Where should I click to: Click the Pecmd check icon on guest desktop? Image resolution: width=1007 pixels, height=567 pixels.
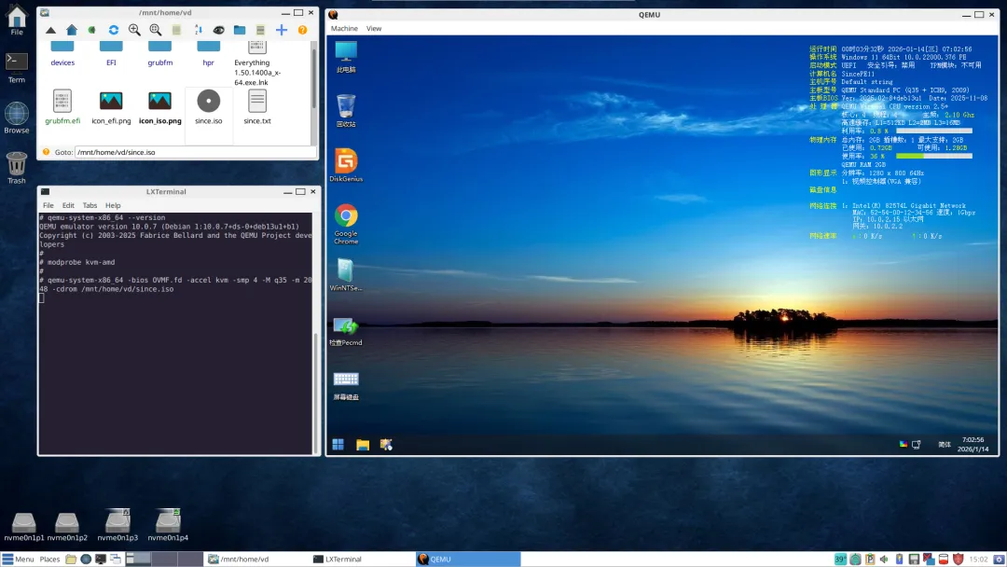346,329
